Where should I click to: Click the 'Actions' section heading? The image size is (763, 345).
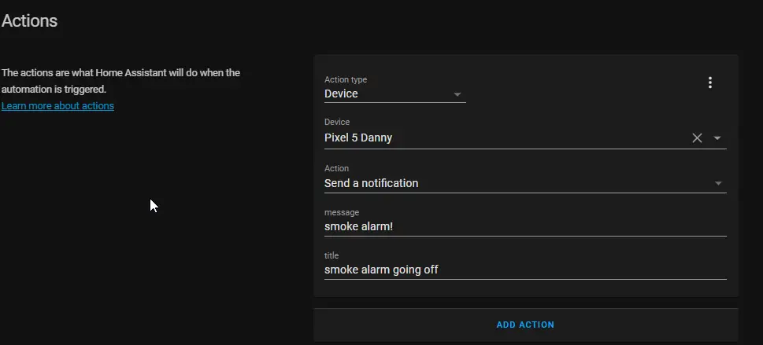[x=29, y=20]
